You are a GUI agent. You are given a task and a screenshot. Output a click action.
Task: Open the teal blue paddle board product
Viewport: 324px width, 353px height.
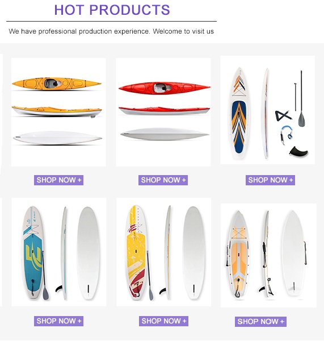point(59,252)
